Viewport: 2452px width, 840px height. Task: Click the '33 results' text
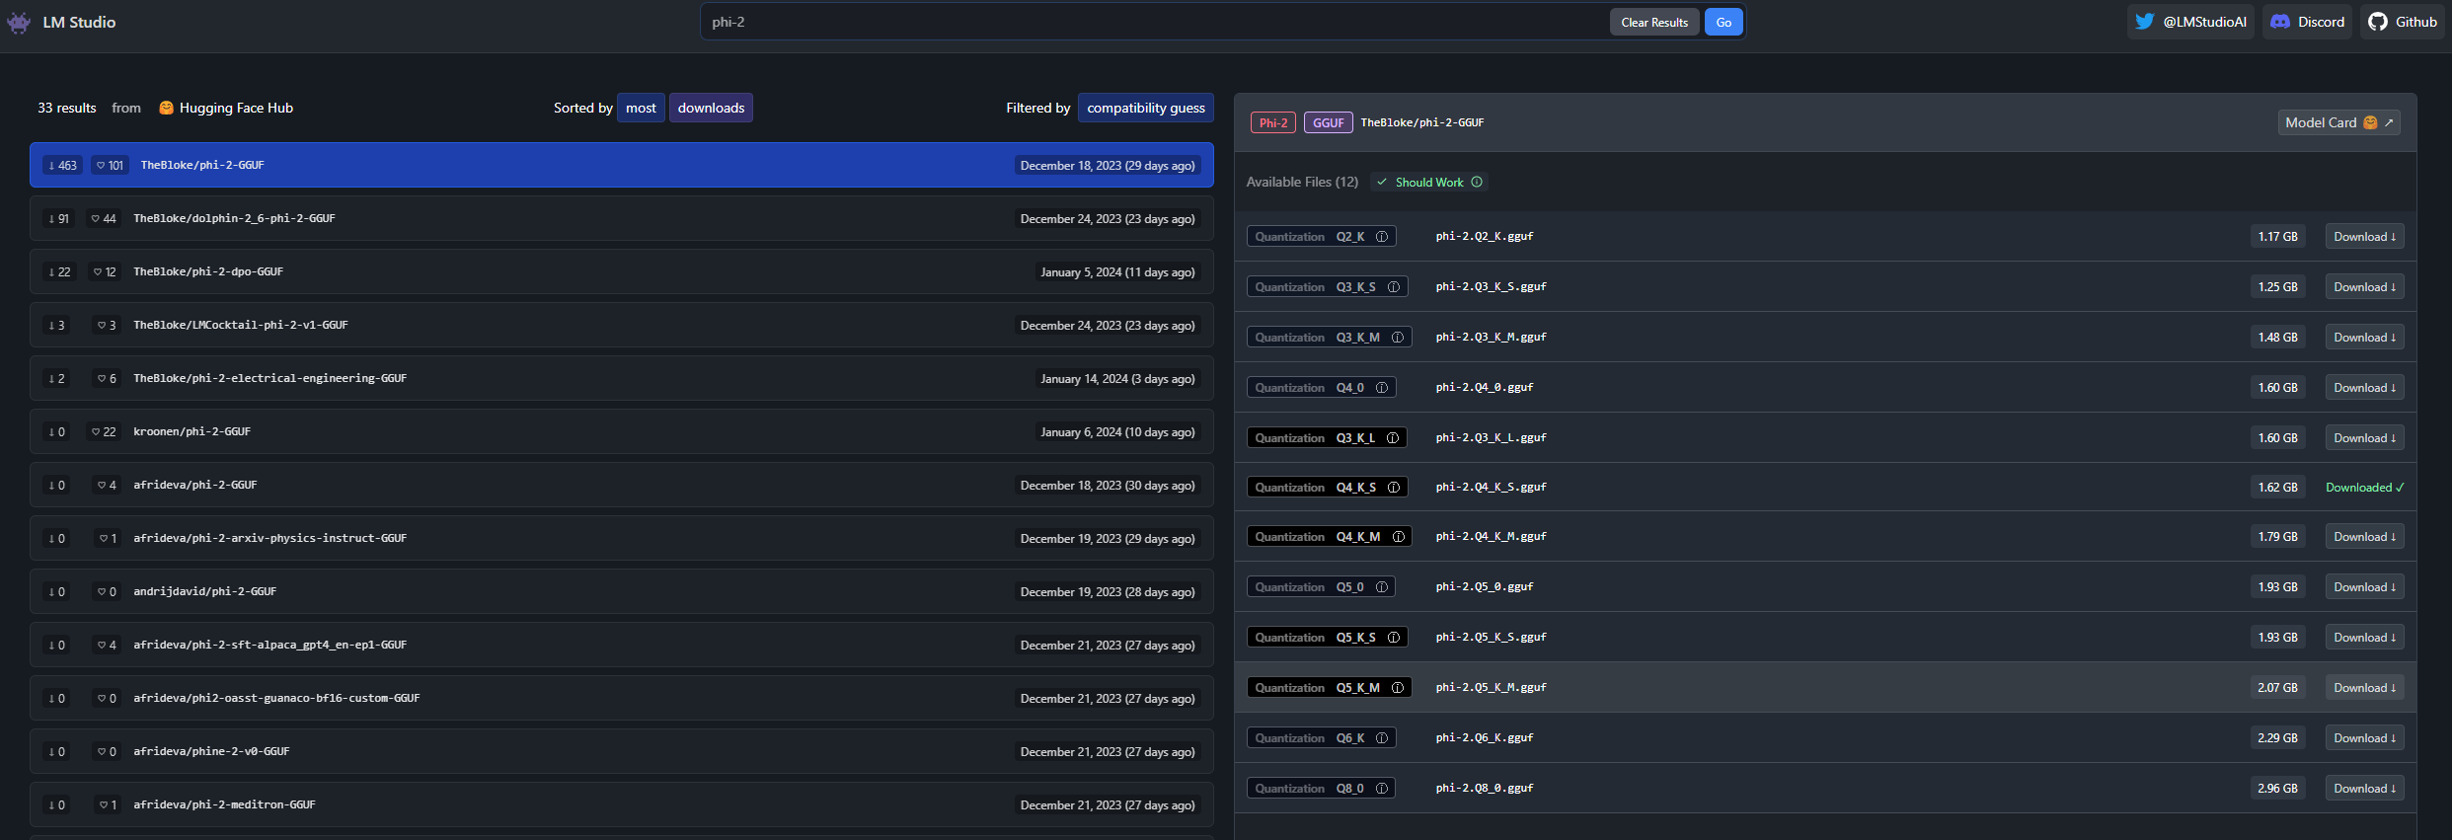pos(67,108)
